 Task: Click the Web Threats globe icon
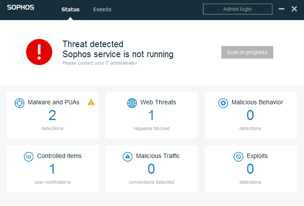tap(132, 103)
